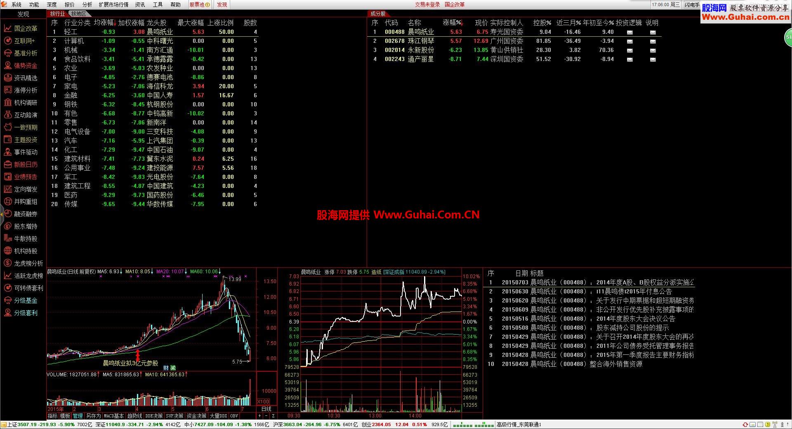
Task: Open the 工具 menu
Action: click(158, 5)
